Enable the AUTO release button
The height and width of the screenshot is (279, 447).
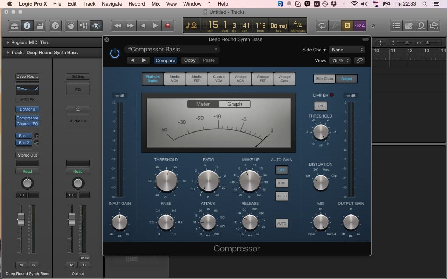[281, 223]
